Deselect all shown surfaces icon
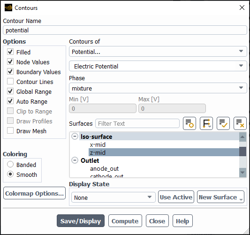This screenshot has height=235, width=250. tap(240, 123)
